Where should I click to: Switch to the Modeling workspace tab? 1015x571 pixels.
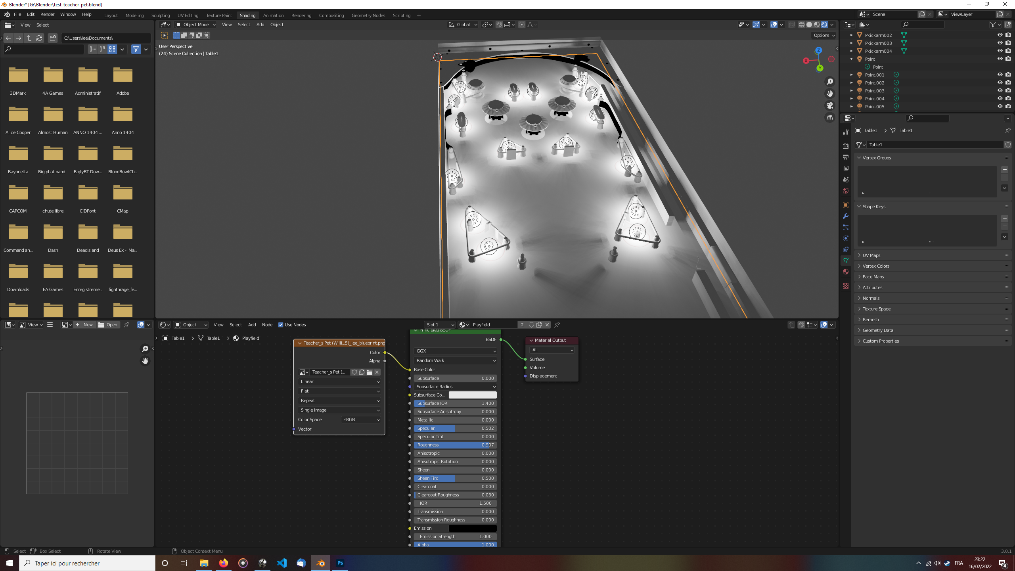point(134,15)
